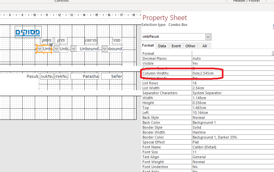
Task: Edit Top value 1.665cm
Action: [x=233, y=108]
